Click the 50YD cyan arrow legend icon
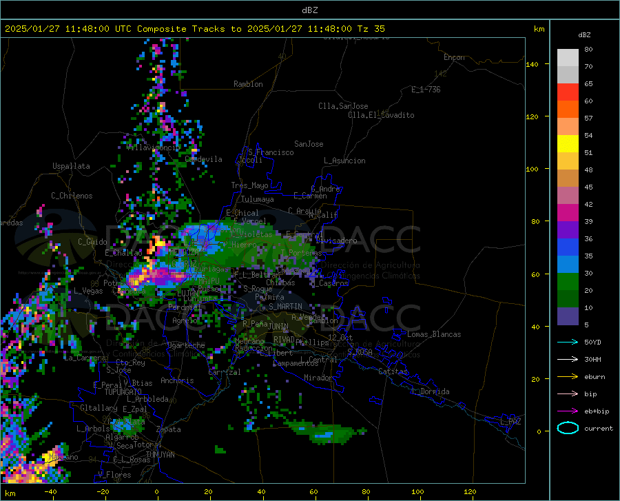This screenshot has width=620, height=501. coord(568,342)
